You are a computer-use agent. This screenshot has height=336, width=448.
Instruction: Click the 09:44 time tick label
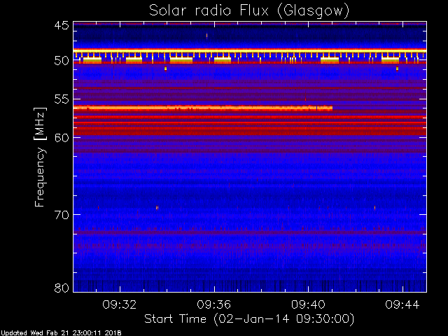tap(402, 304)
